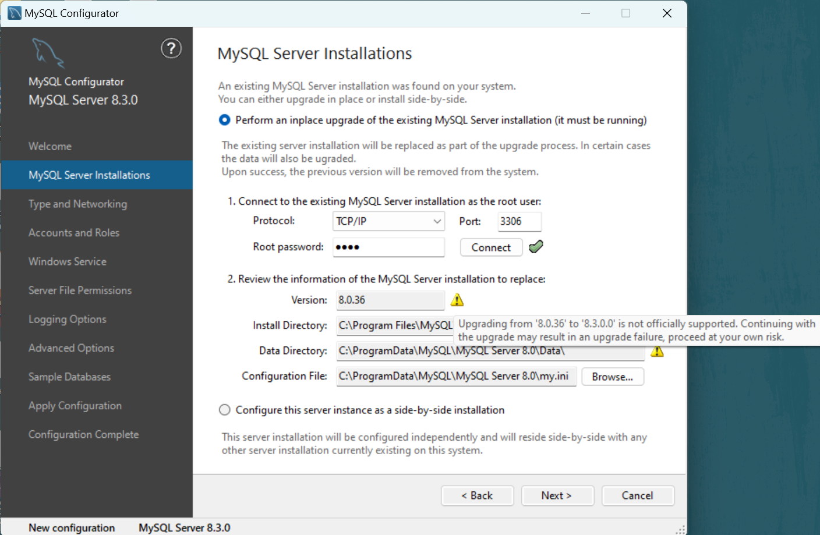
Task: Click the MySQL Configurator title bar icon
Action: [x=13, y=12]
